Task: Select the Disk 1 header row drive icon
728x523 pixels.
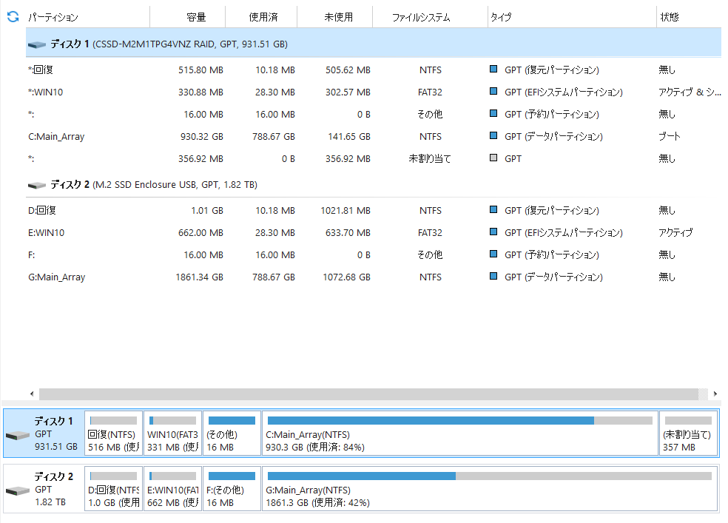Action: [x=37, y=44]
